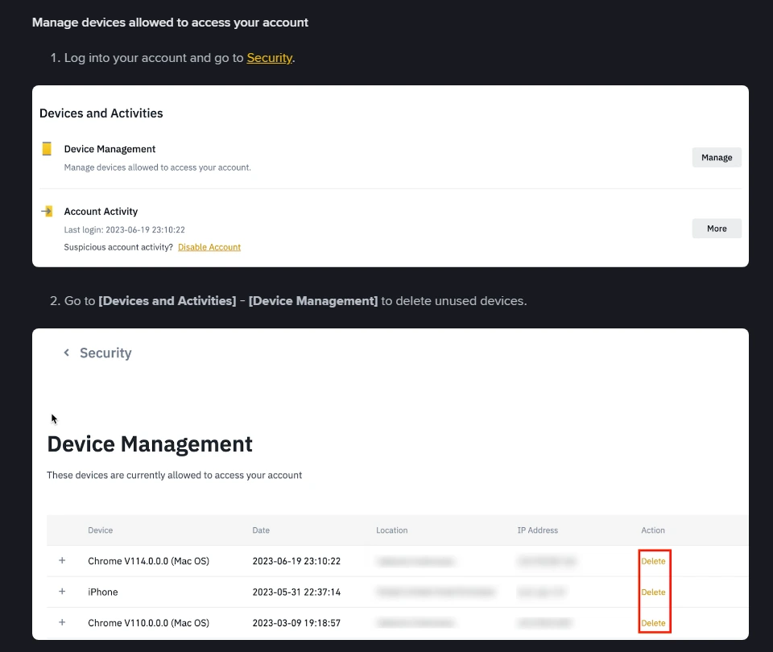Click the Manage button for Device Management

click(x=717, y=157)
